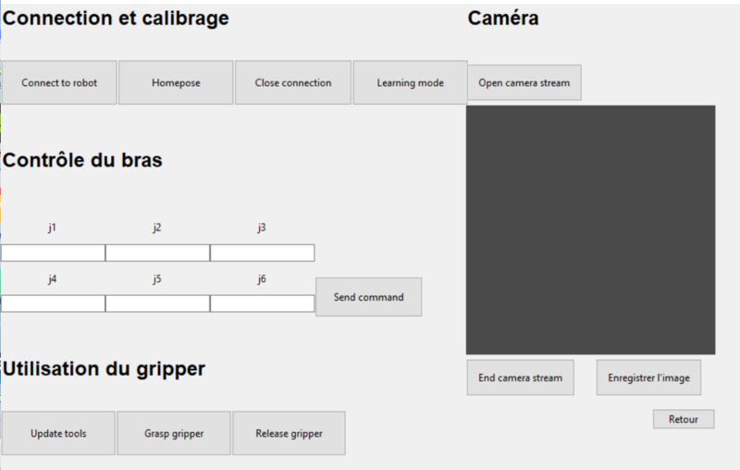Click Update tools
Viewport: 740px width, 470px height.
58,433
